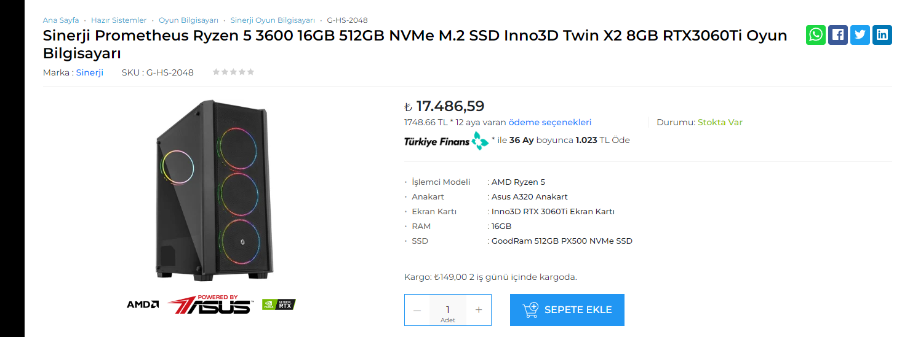This screenshot has height=337, width=910.
Task: Share product on LinkedIn
Action: pyautogui.click(x=882, y=35)
